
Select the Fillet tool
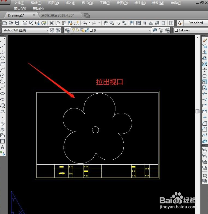(204, 129)
